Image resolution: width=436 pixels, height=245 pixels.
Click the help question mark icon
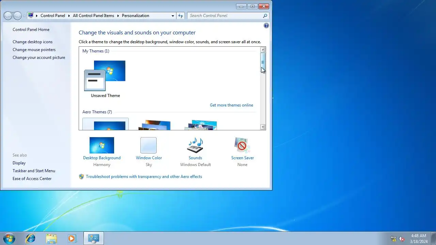(266, 26)
